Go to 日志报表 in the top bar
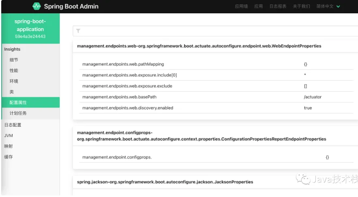The height and width of the screenshot is (197, 358). [278, 6]
